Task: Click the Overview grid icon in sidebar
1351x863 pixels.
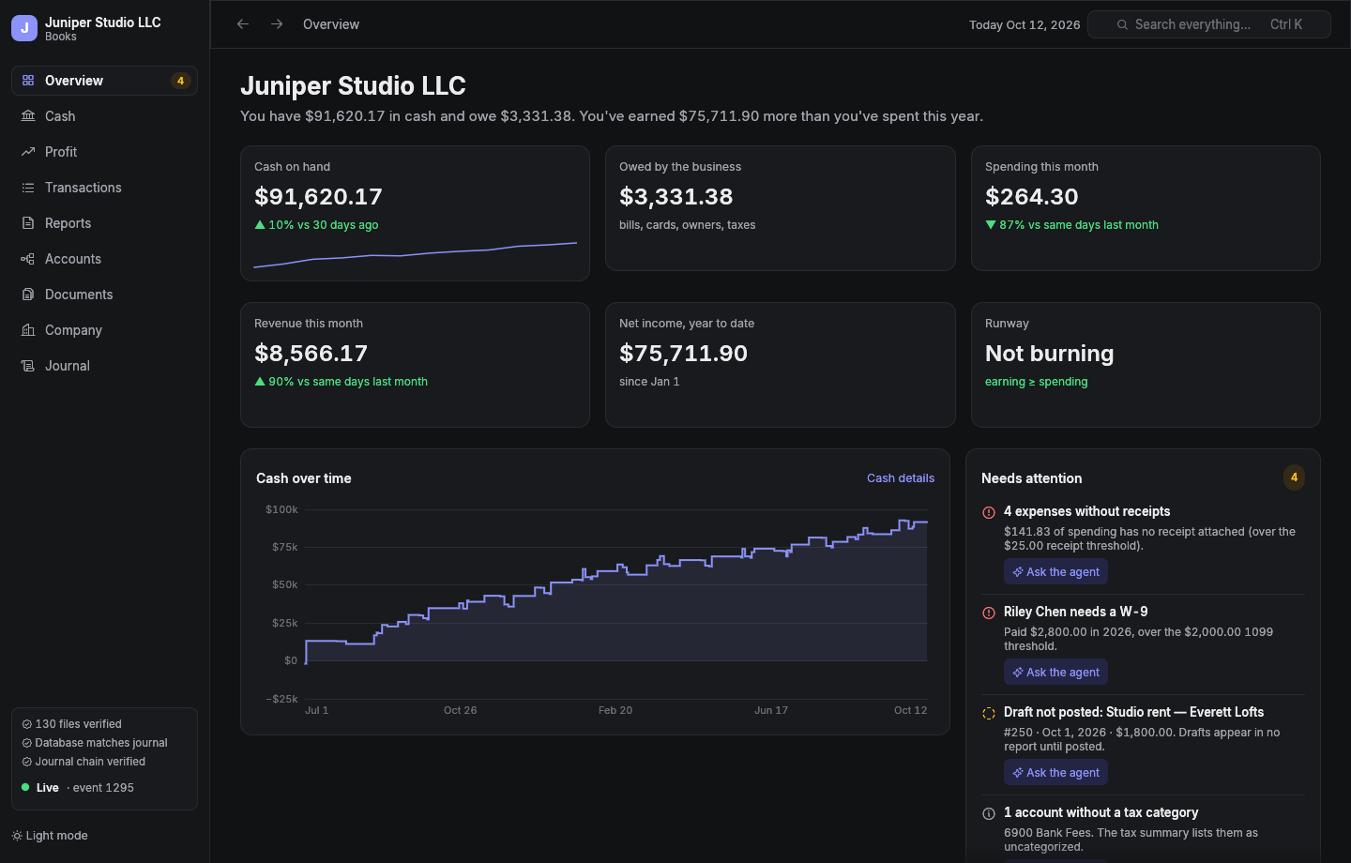Action: point(28,81)
